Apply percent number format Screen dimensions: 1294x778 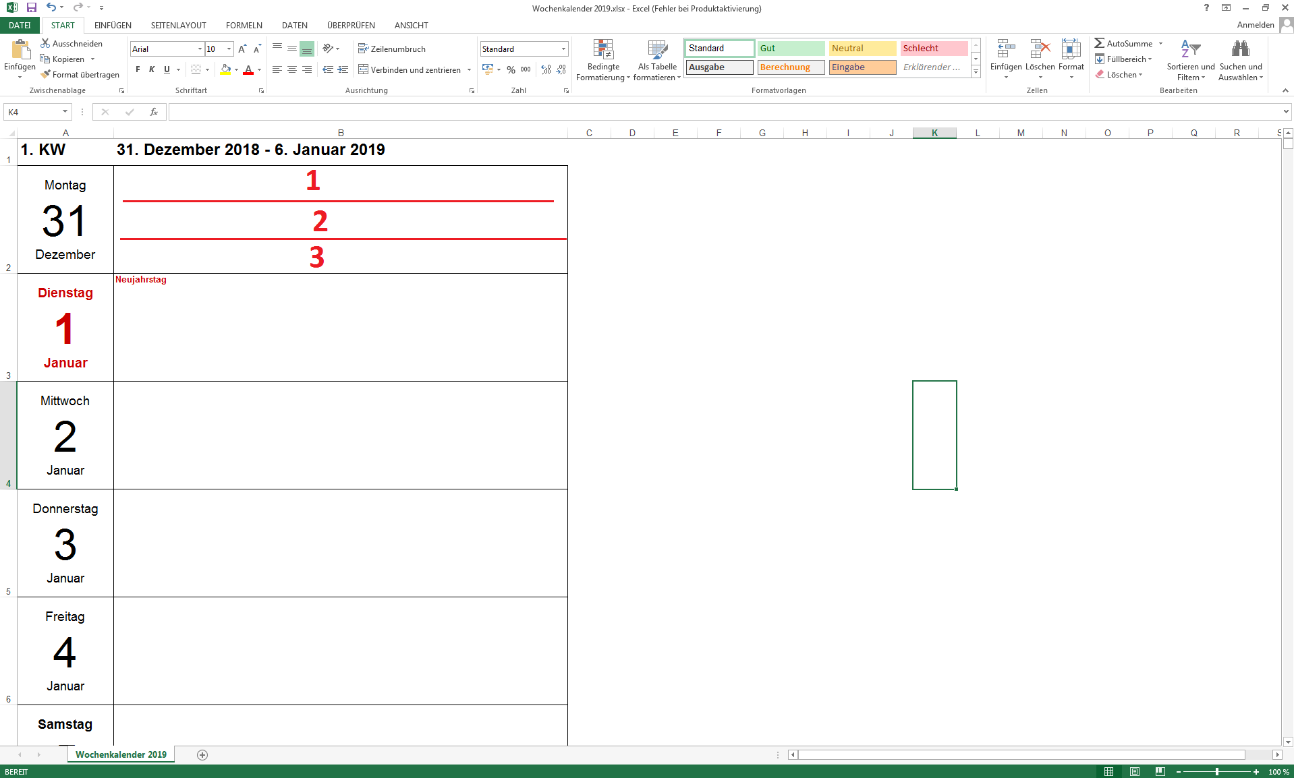tap(511, 69)
